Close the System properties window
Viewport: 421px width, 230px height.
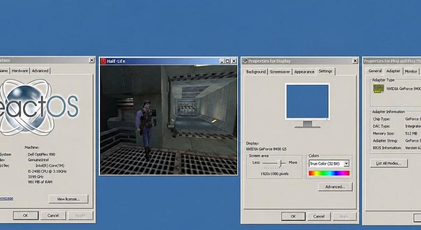(91, 60)
